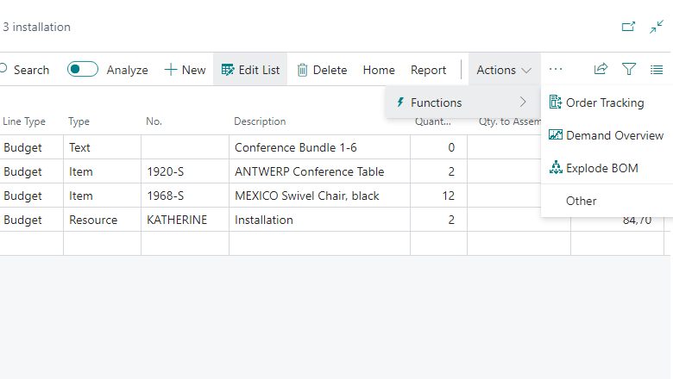The height and width of the screenshot is (379, 673).
Task: Click the Delete trash icon
Action: pos(303,70)
